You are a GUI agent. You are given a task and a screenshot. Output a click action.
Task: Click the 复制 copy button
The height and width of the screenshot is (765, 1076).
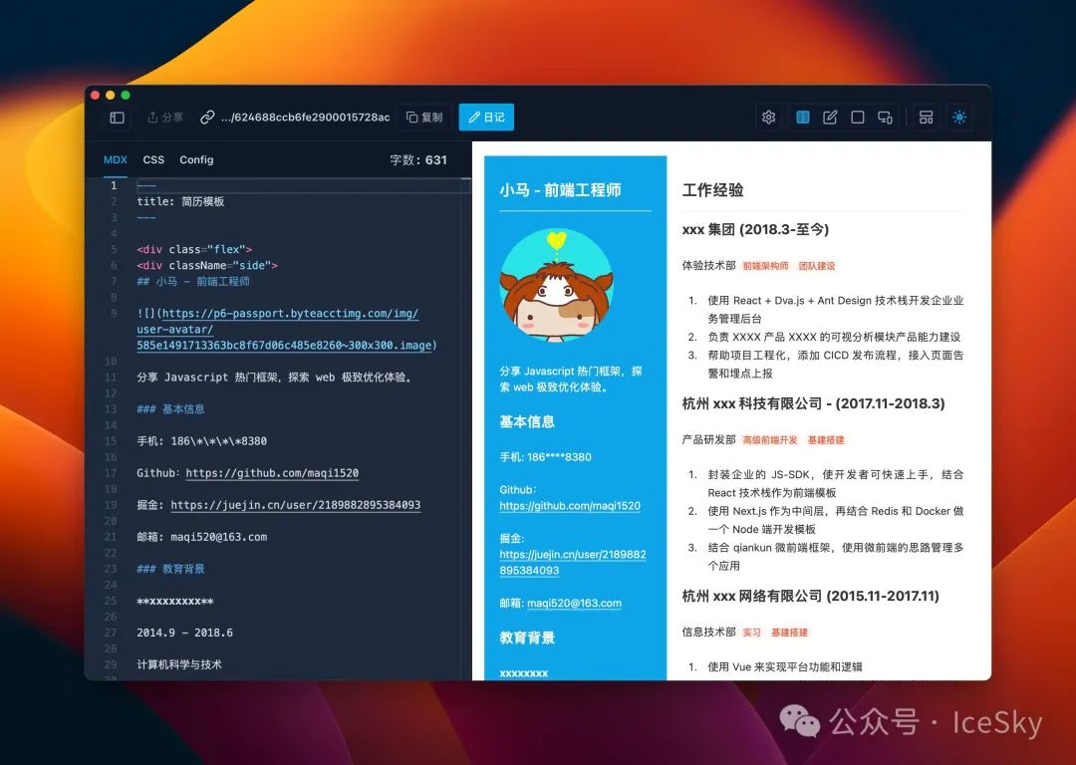click(424, 118)
